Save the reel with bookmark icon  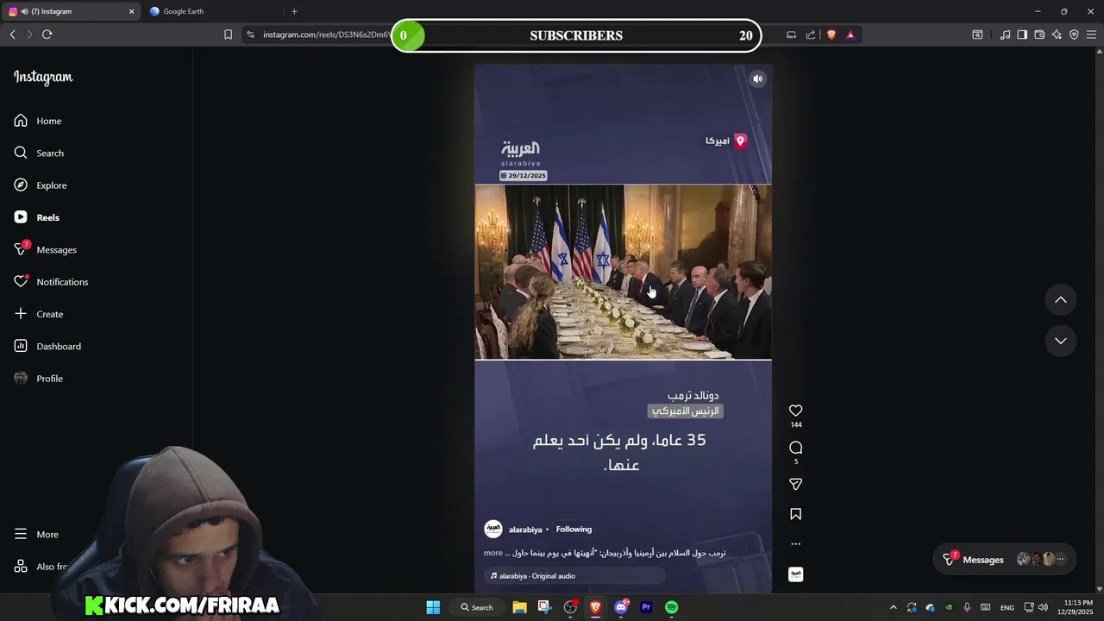tap(795, 514)
